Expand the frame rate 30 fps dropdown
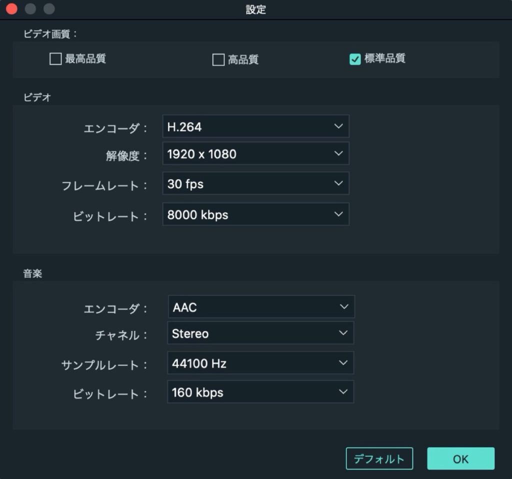 coord(255,183)
